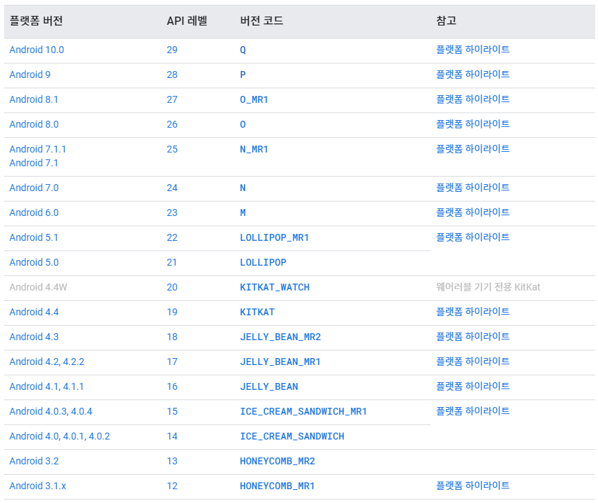
Task: Click the 참고 column header
Action: click(446, 21)
